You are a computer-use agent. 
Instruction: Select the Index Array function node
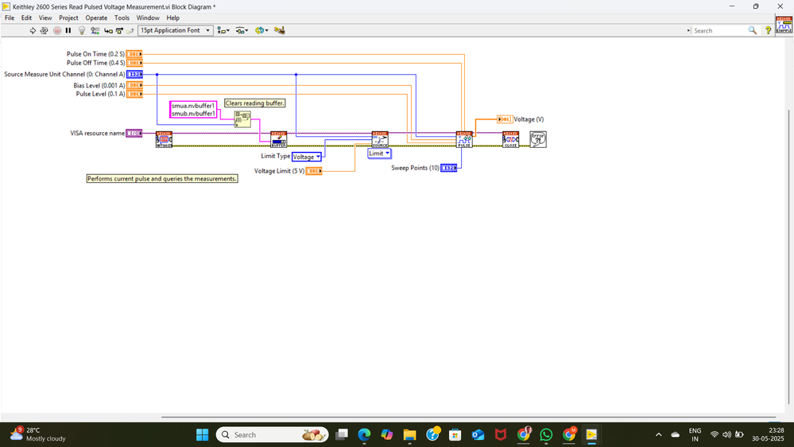[x=242, y=119]
